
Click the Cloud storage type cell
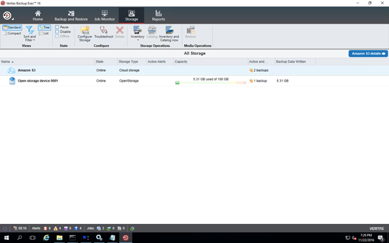[129, 70]
